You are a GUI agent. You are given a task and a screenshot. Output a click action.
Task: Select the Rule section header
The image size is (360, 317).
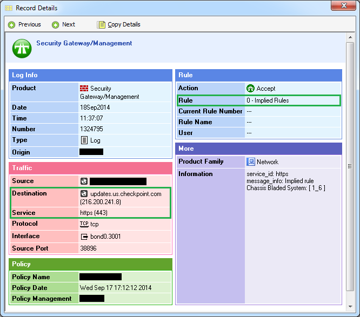258,75
